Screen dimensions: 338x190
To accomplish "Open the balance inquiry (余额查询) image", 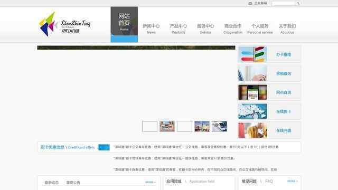I will tap(252, 73).
